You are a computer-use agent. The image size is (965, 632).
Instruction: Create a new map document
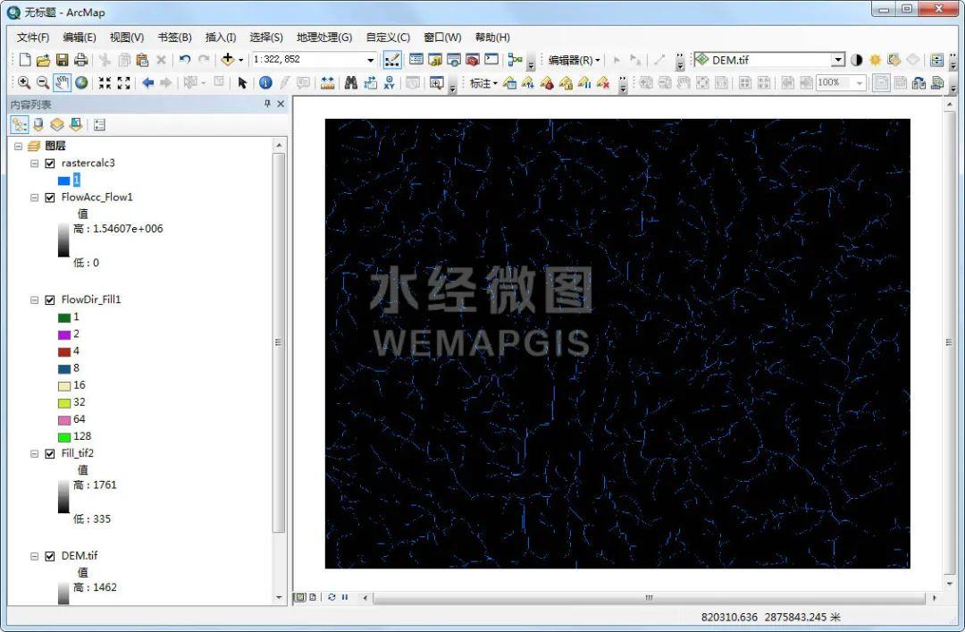(x=25, y=60)
